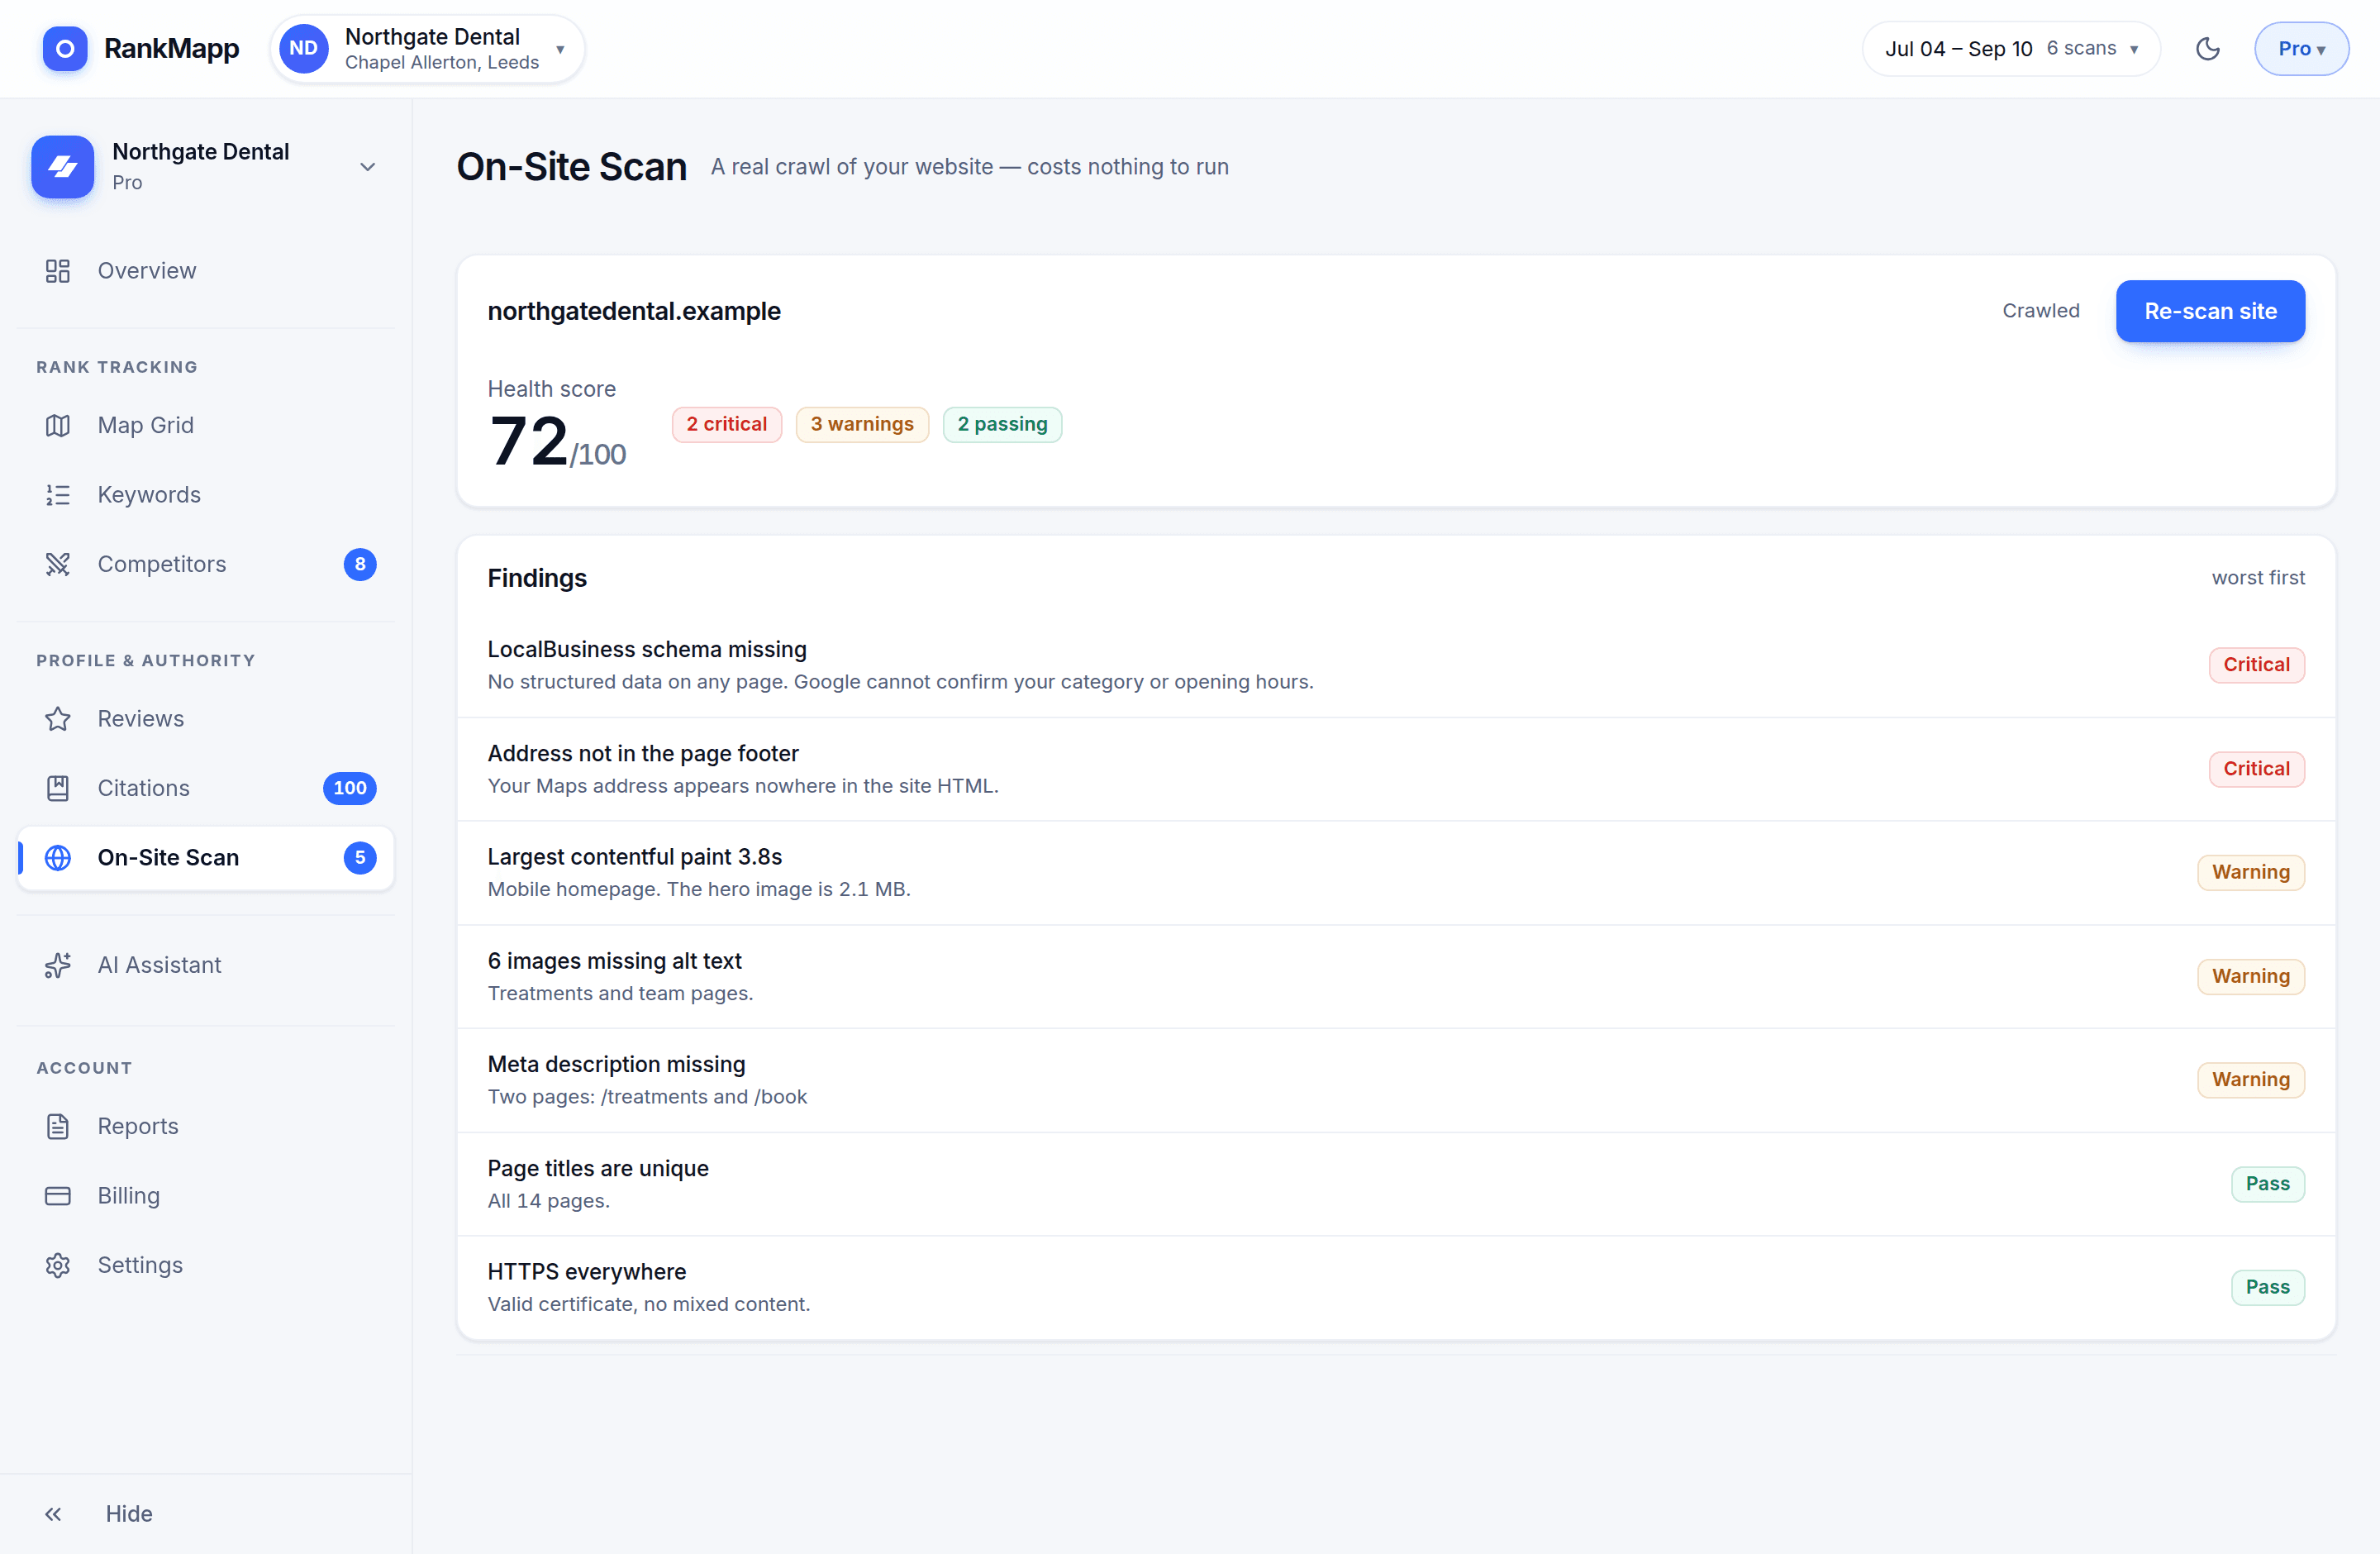This screenshot has width=2380, height=1554.
Task: Click the RankMapp logo icon
Action: (65, 48)
